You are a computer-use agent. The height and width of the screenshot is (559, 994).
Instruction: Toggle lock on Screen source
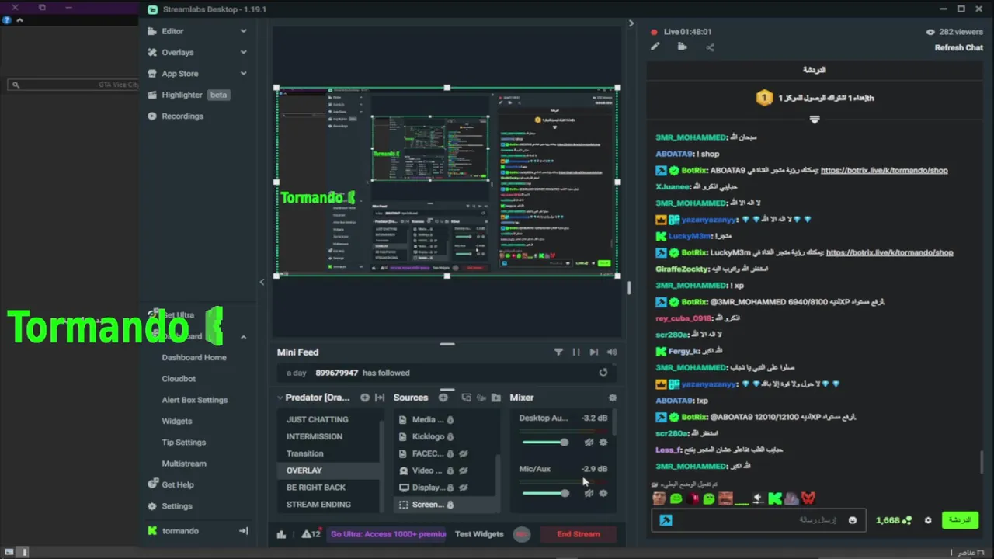pyautogui.click(x=450, y=505)
